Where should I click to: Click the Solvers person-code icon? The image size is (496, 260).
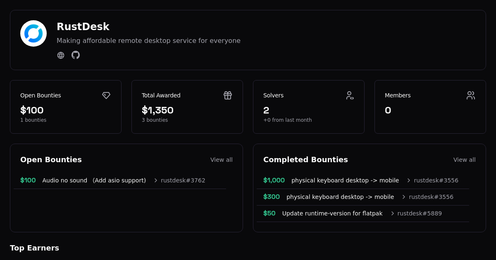click(350, 95)
